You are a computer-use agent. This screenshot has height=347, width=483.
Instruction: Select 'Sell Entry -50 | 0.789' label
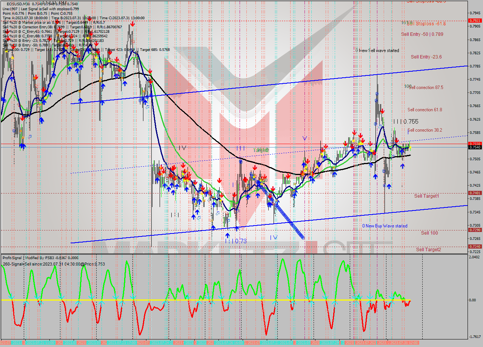(422, 34)
